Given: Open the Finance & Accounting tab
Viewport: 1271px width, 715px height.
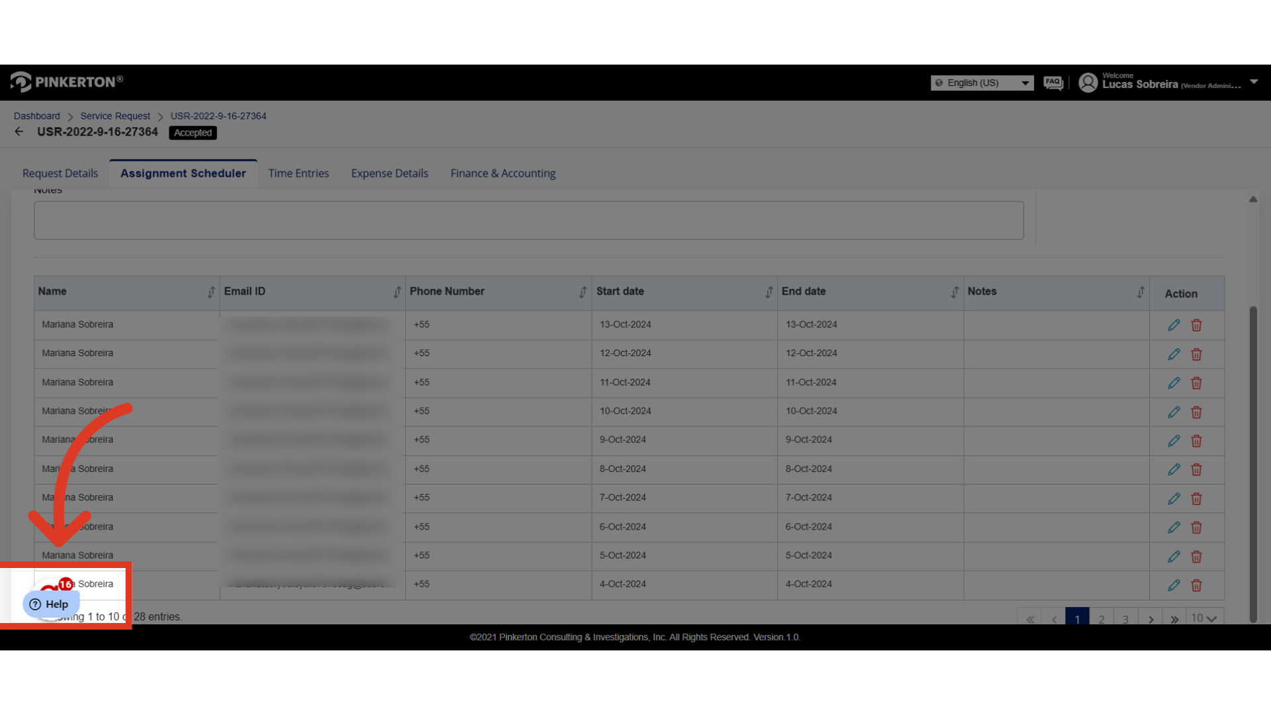Looking at the screenshot, I should pyautogui.click(x=502, y=173).
